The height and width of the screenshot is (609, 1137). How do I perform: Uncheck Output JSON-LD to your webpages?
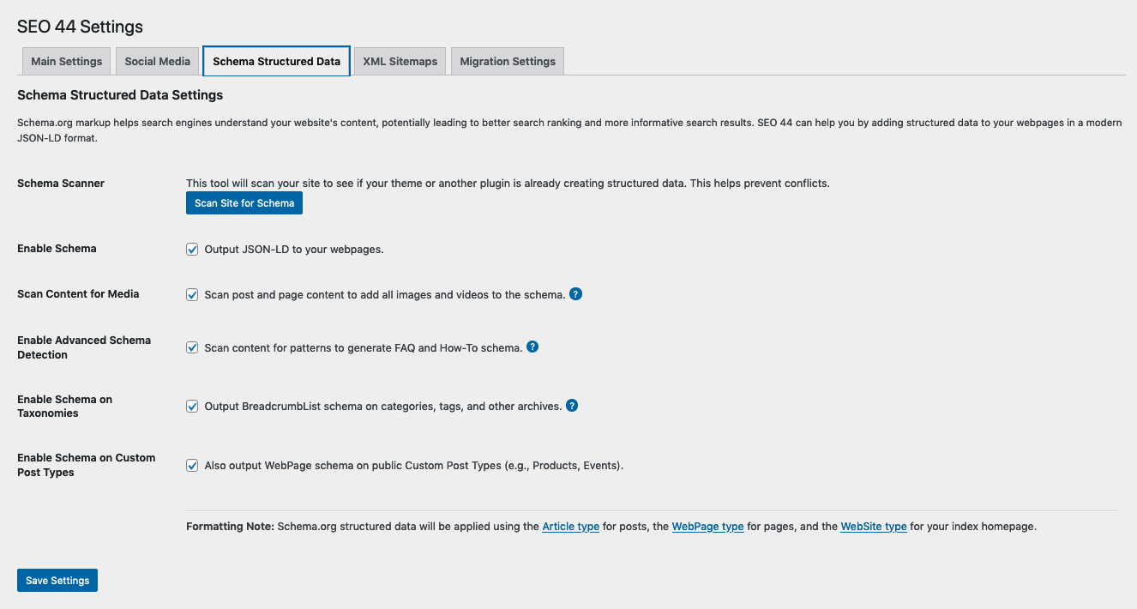pos(192,249)
